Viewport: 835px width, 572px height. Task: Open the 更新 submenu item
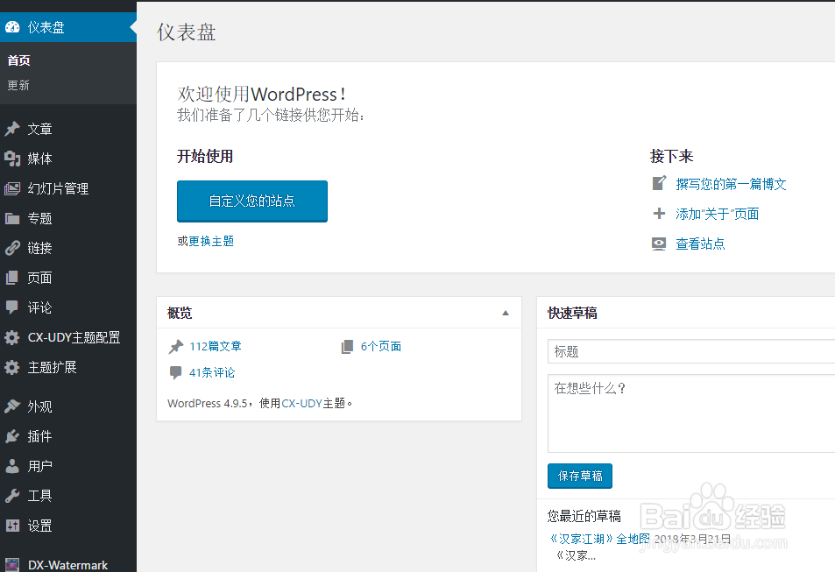tap(18, 85)
